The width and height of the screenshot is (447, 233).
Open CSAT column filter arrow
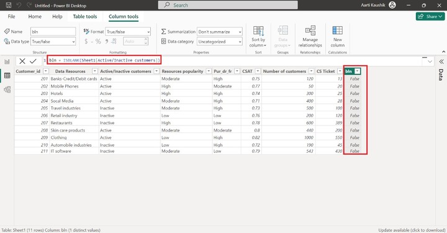point(258,71)
